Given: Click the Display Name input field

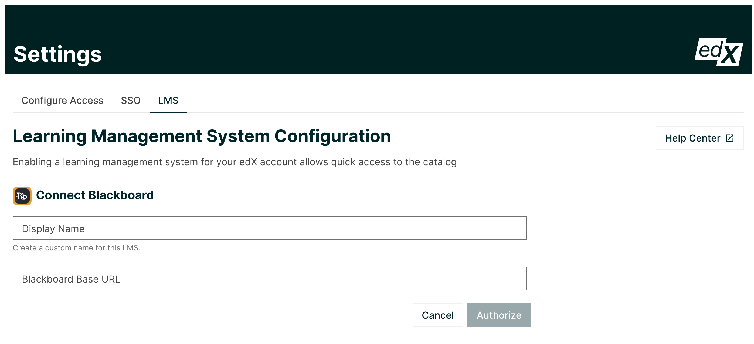Looking at the screenshot, I should [269, 228].
